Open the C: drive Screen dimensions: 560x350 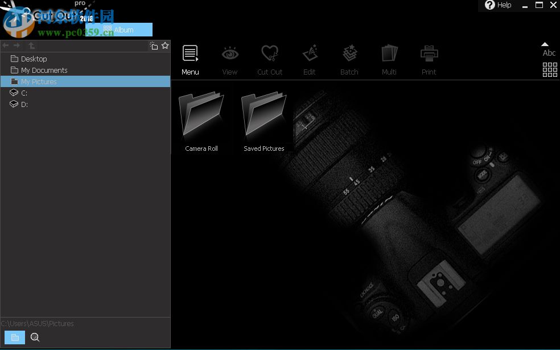click(x=85, y=93)
